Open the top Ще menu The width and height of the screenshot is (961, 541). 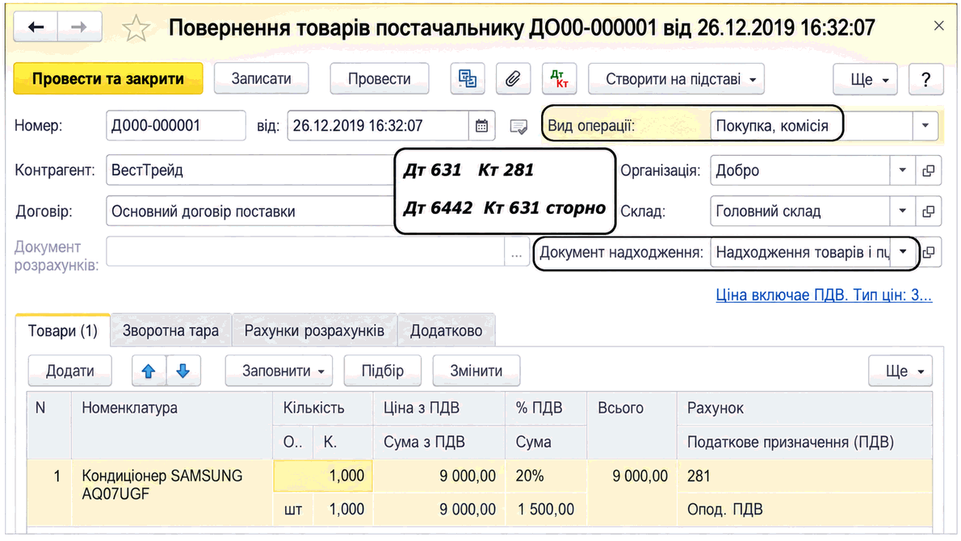pyautogui.click(x=865, y=79)
